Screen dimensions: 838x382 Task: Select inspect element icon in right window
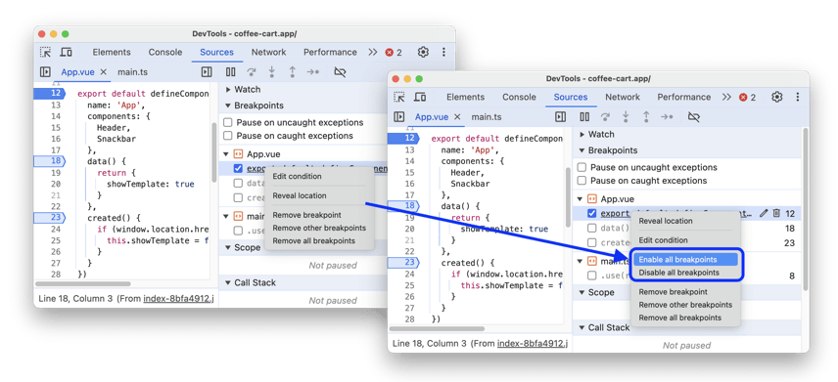pyautogui.click(x=399, y=97)
